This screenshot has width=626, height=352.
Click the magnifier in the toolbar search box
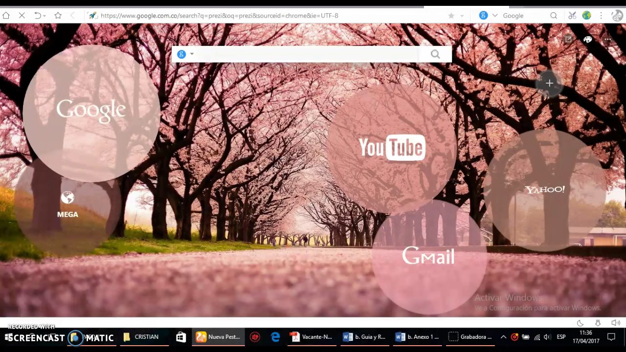554,16
